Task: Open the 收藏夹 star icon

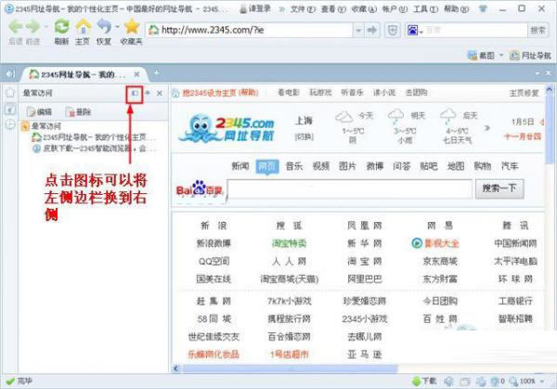Action: 132,27
